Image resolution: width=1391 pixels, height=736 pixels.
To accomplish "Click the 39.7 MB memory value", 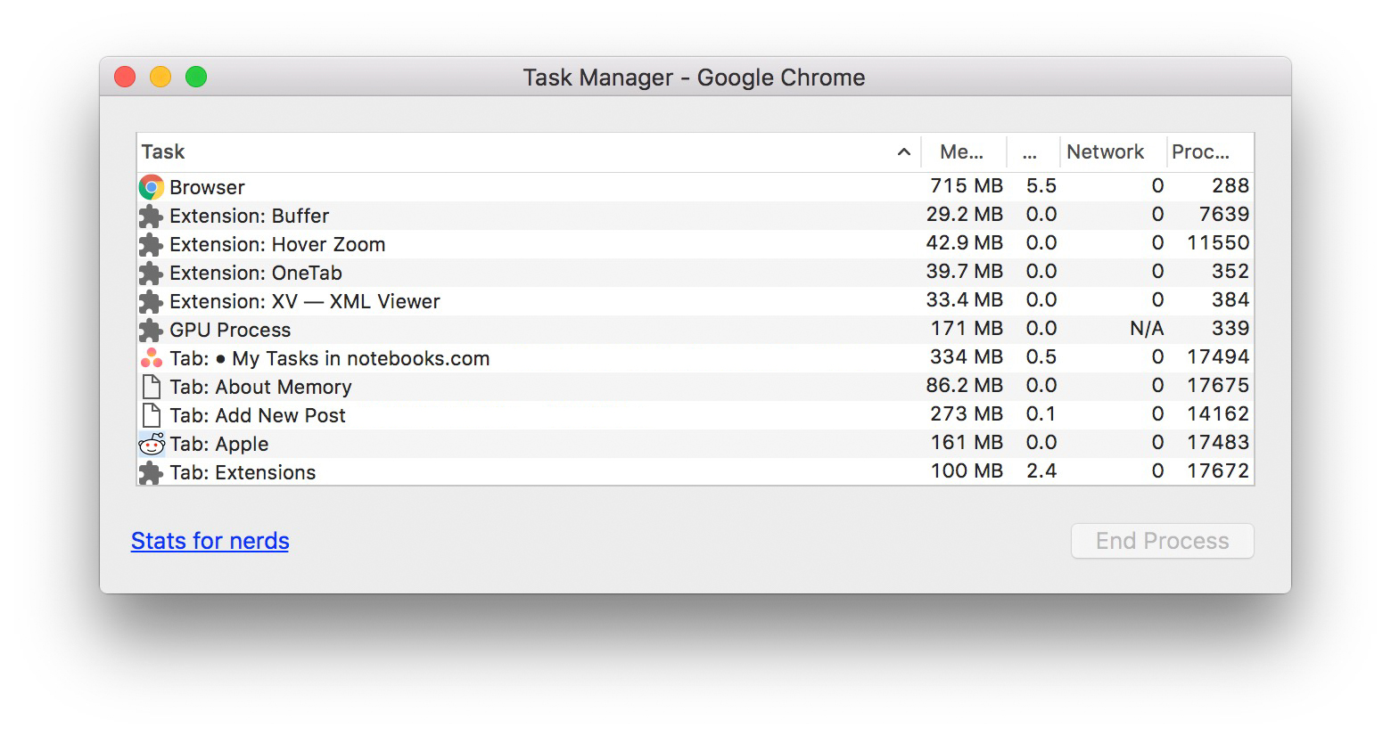I will [x=964, y=271].
